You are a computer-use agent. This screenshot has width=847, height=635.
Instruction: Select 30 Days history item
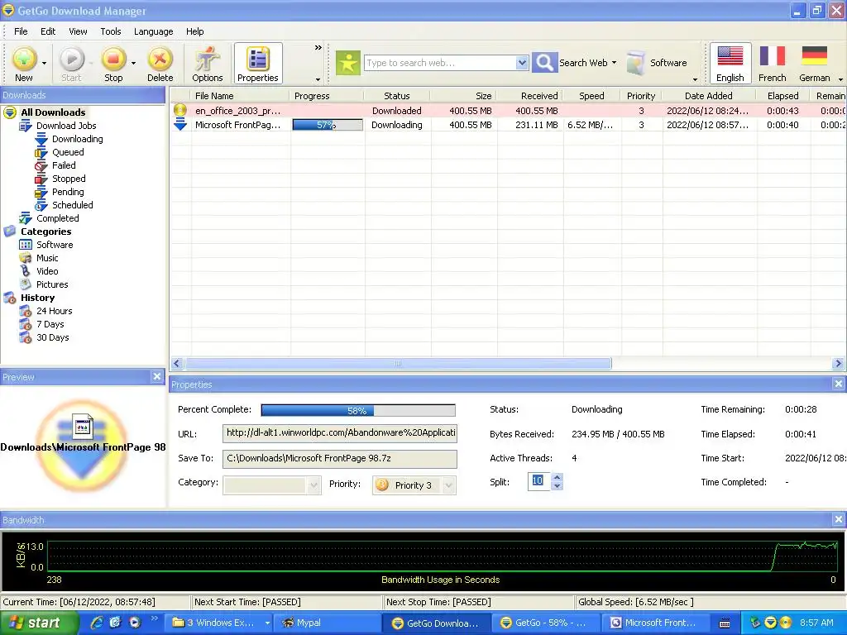[52, 337]
